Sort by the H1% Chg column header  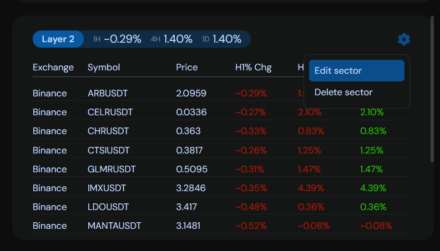tap(254, 68)
